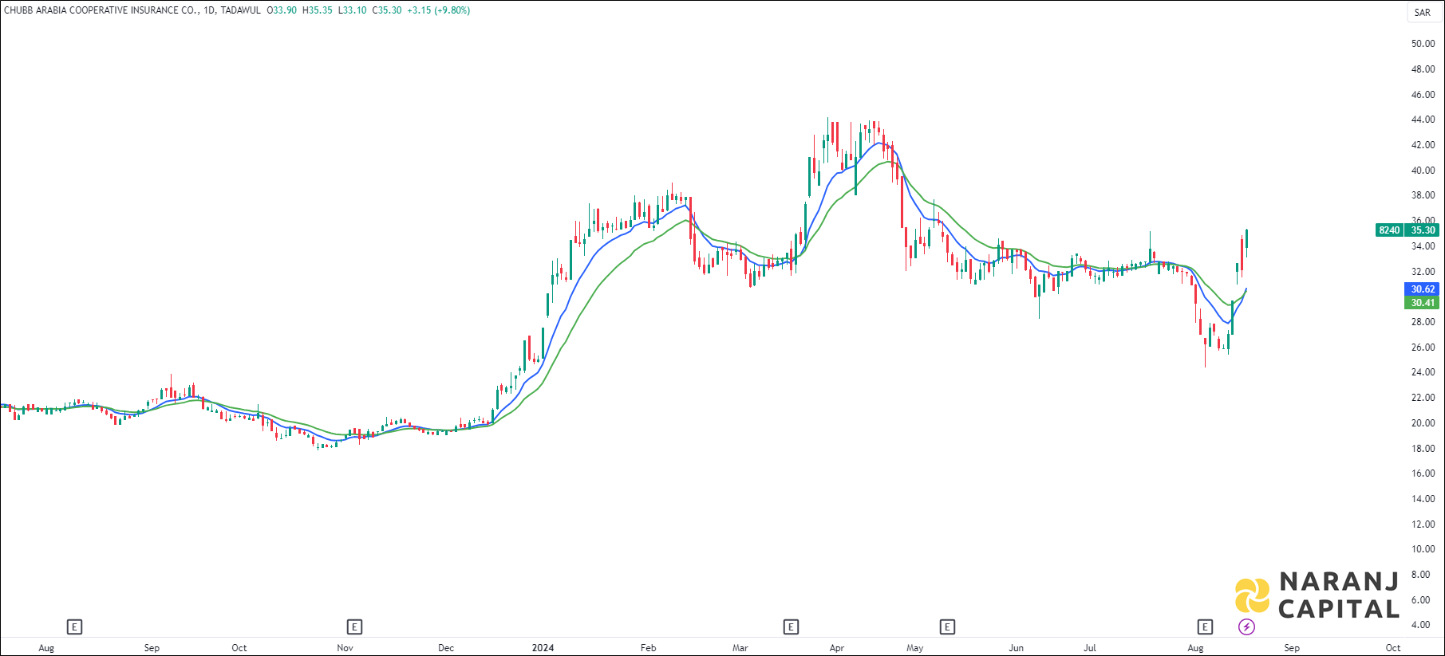Click the Nov label on time axis
The width and height of the screenshot is (1445, 656).
pos(345,648)
